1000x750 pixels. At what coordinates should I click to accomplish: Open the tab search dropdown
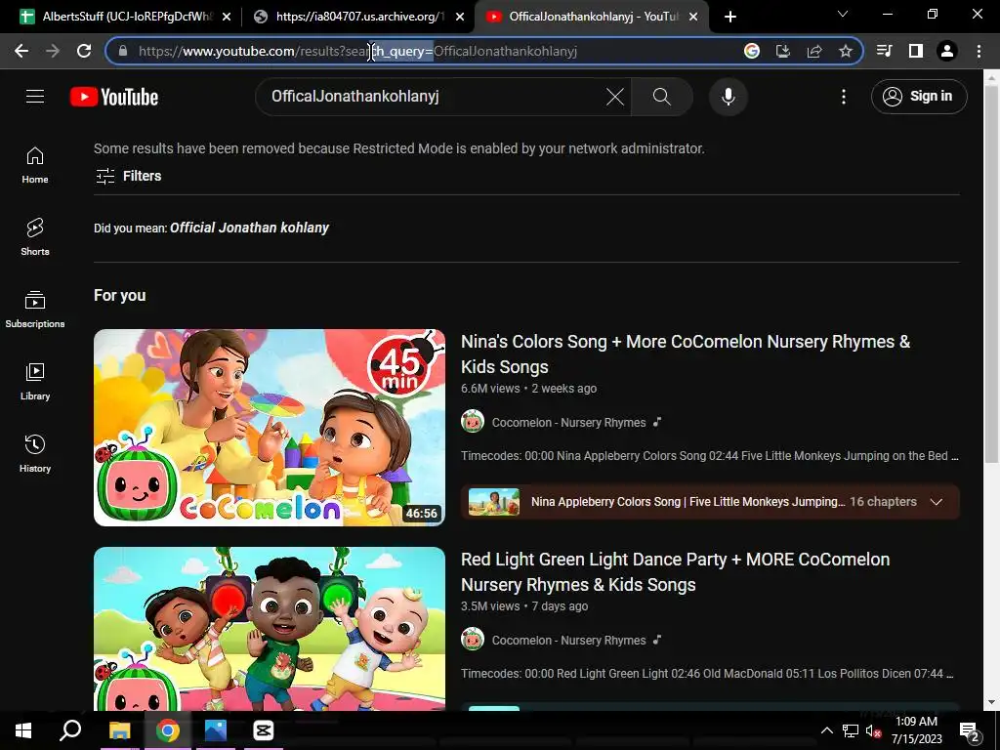click(843, 14)
